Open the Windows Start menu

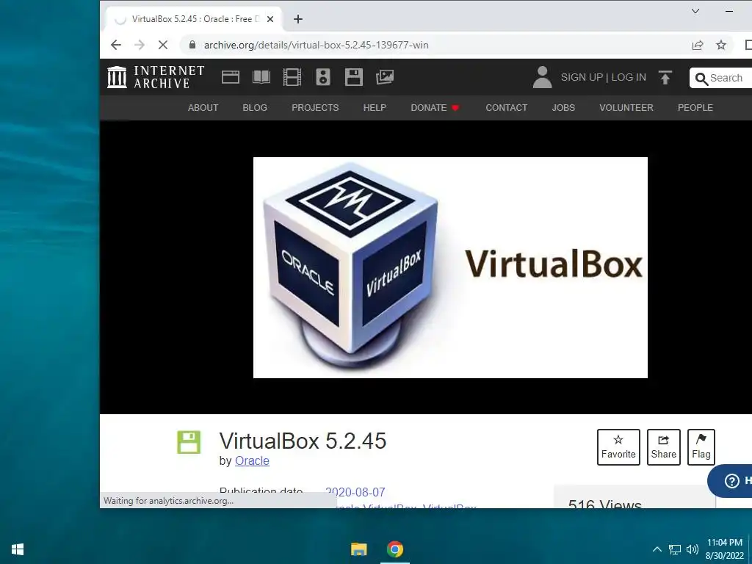click(x=18, y=549)
